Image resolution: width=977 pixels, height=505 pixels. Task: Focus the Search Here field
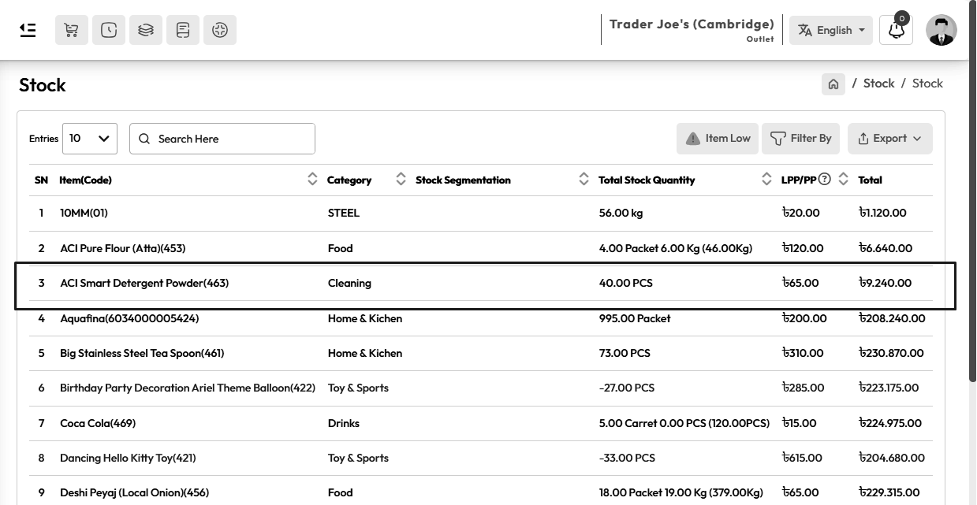point(222,139)
